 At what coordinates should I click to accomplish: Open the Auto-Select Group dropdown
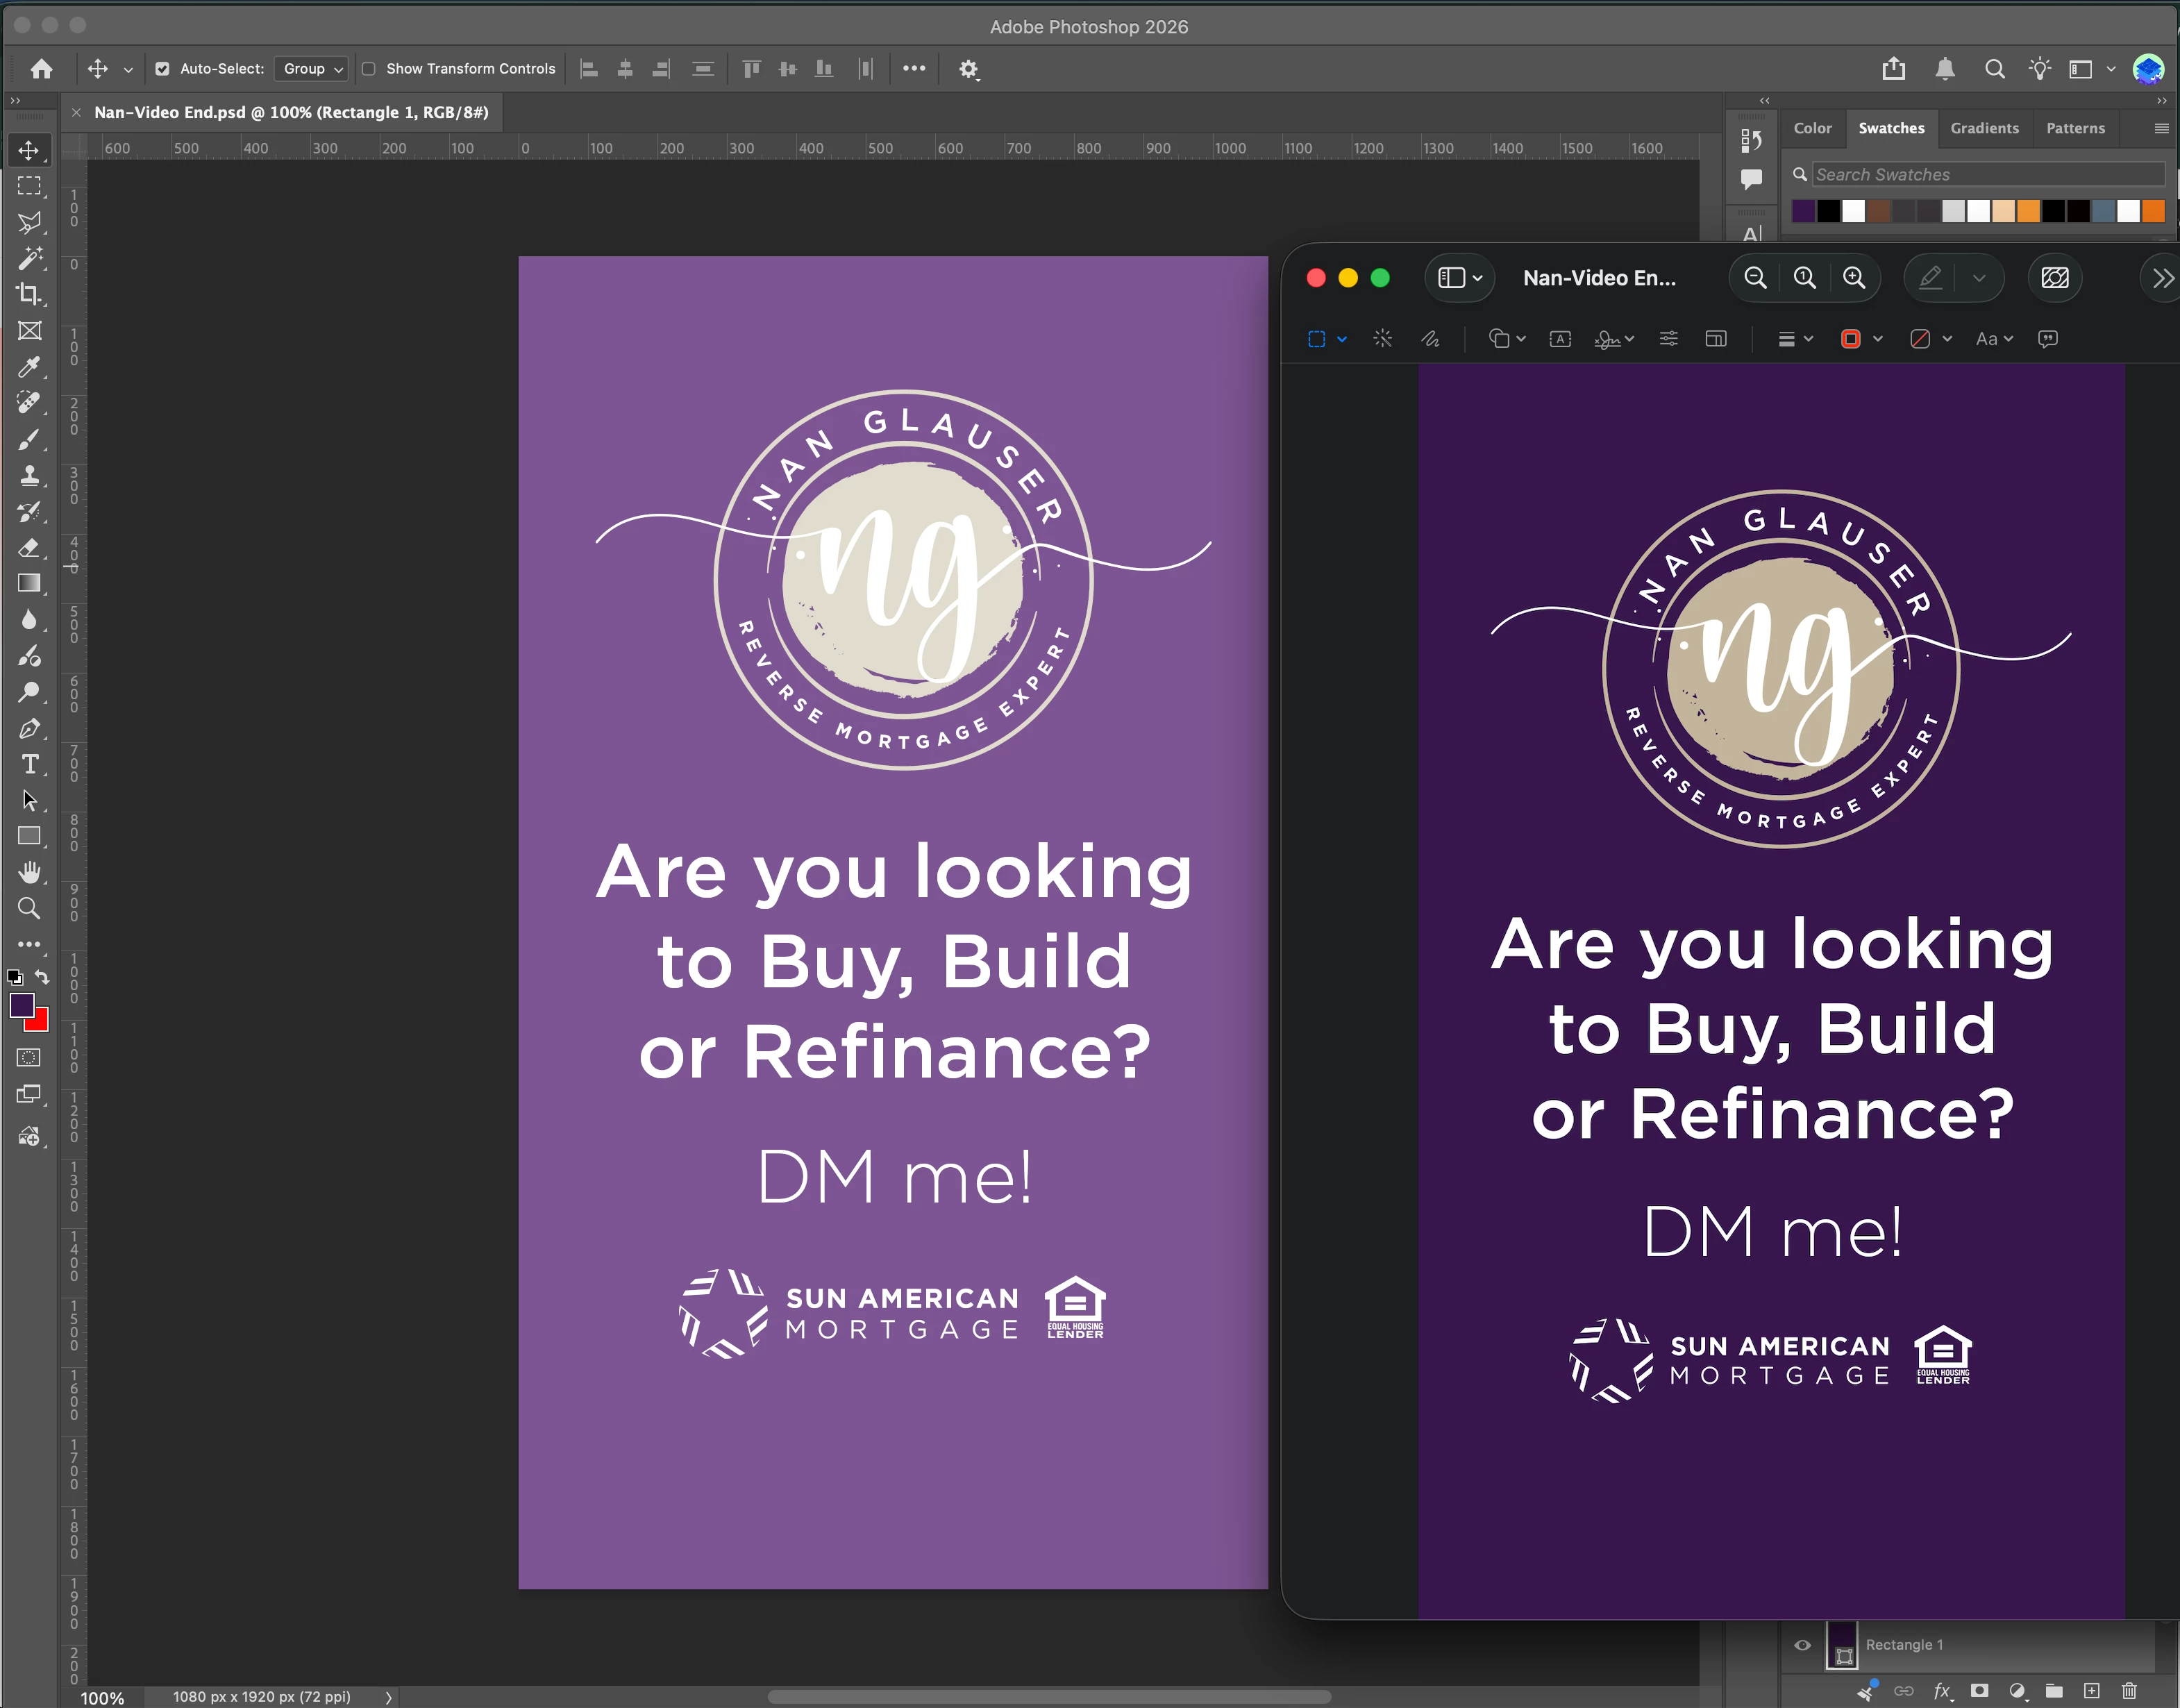[x=312, y=69]
